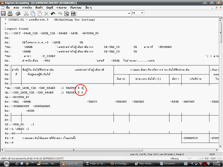223x167 pixels.
Task: Click the Save diskette icon
Action: pyautogui.click(x=3, y=14)
